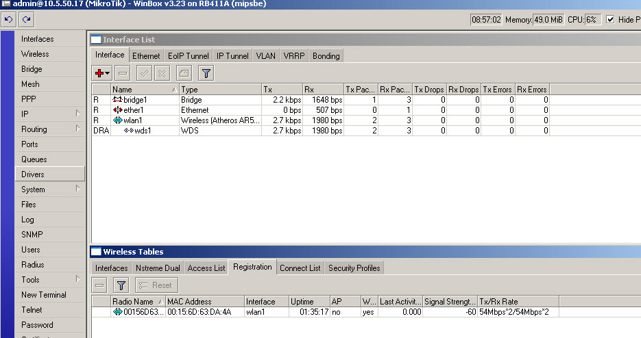This screenshot has height=338, width=641.
Task: Open SNMP in the sidebar menu
Action: [x=50, y=235]
